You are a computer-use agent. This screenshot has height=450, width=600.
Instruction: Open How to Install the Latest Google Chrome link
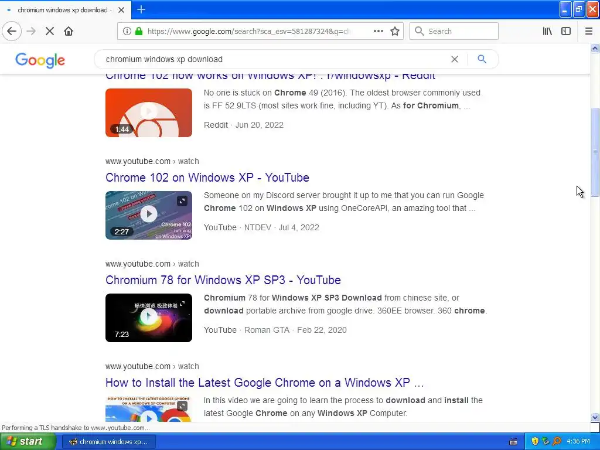tap(264, 383)
